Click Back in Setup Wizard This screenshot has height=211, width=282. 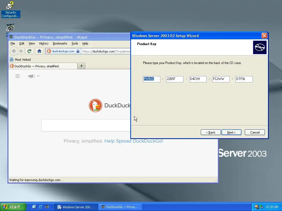(x=211, y=132)
